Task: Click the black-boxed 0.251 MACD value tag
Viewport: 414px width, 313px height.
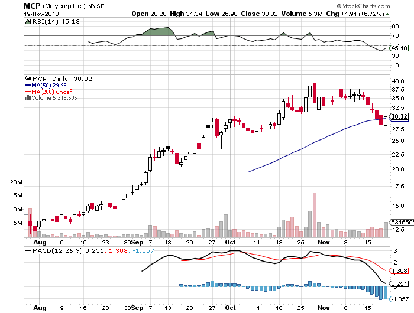Action: [399, 283]
